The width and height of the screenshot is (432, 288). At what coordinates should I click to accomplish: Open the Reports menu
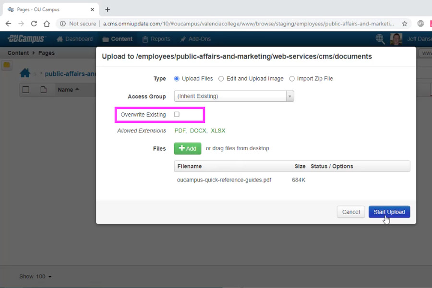156,39
